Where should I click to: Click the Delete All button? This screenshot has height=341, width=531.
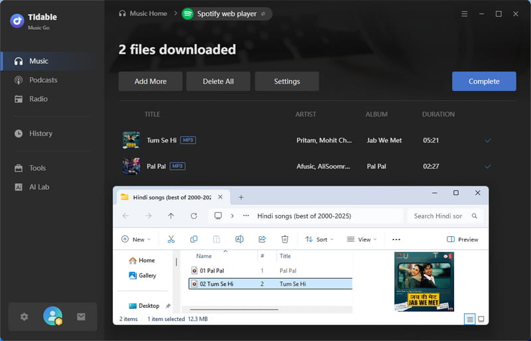[218, 82]
